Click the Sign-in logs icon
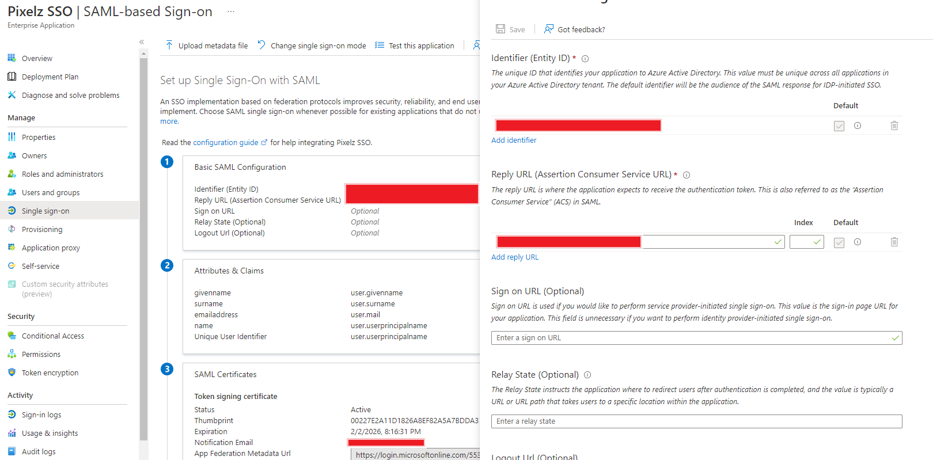This screenshot has width=933, height=460. 12,415
